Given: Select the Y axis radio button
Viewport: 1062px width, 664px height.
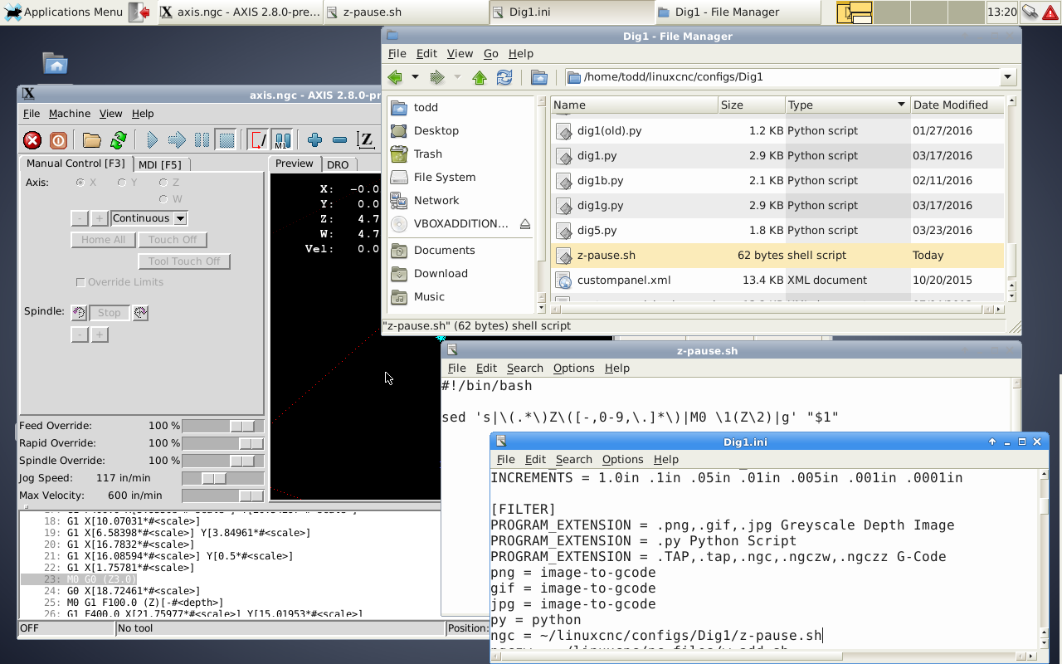Looking at the screenshot, I should point(122,182).
